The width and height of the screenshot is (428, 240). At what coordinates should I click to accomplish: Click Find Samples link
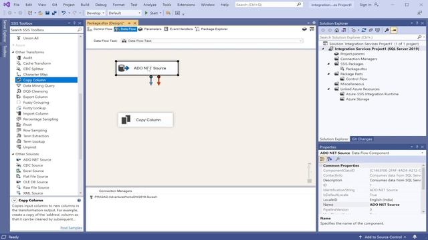click(x=71, y=228)
